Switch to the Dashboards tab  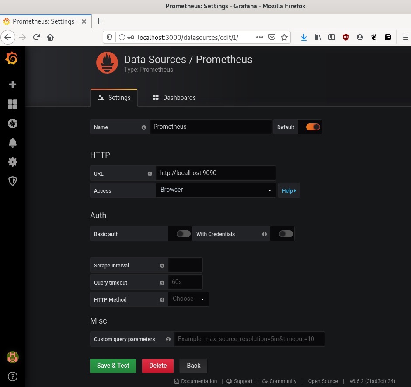[x=174, y=98]
